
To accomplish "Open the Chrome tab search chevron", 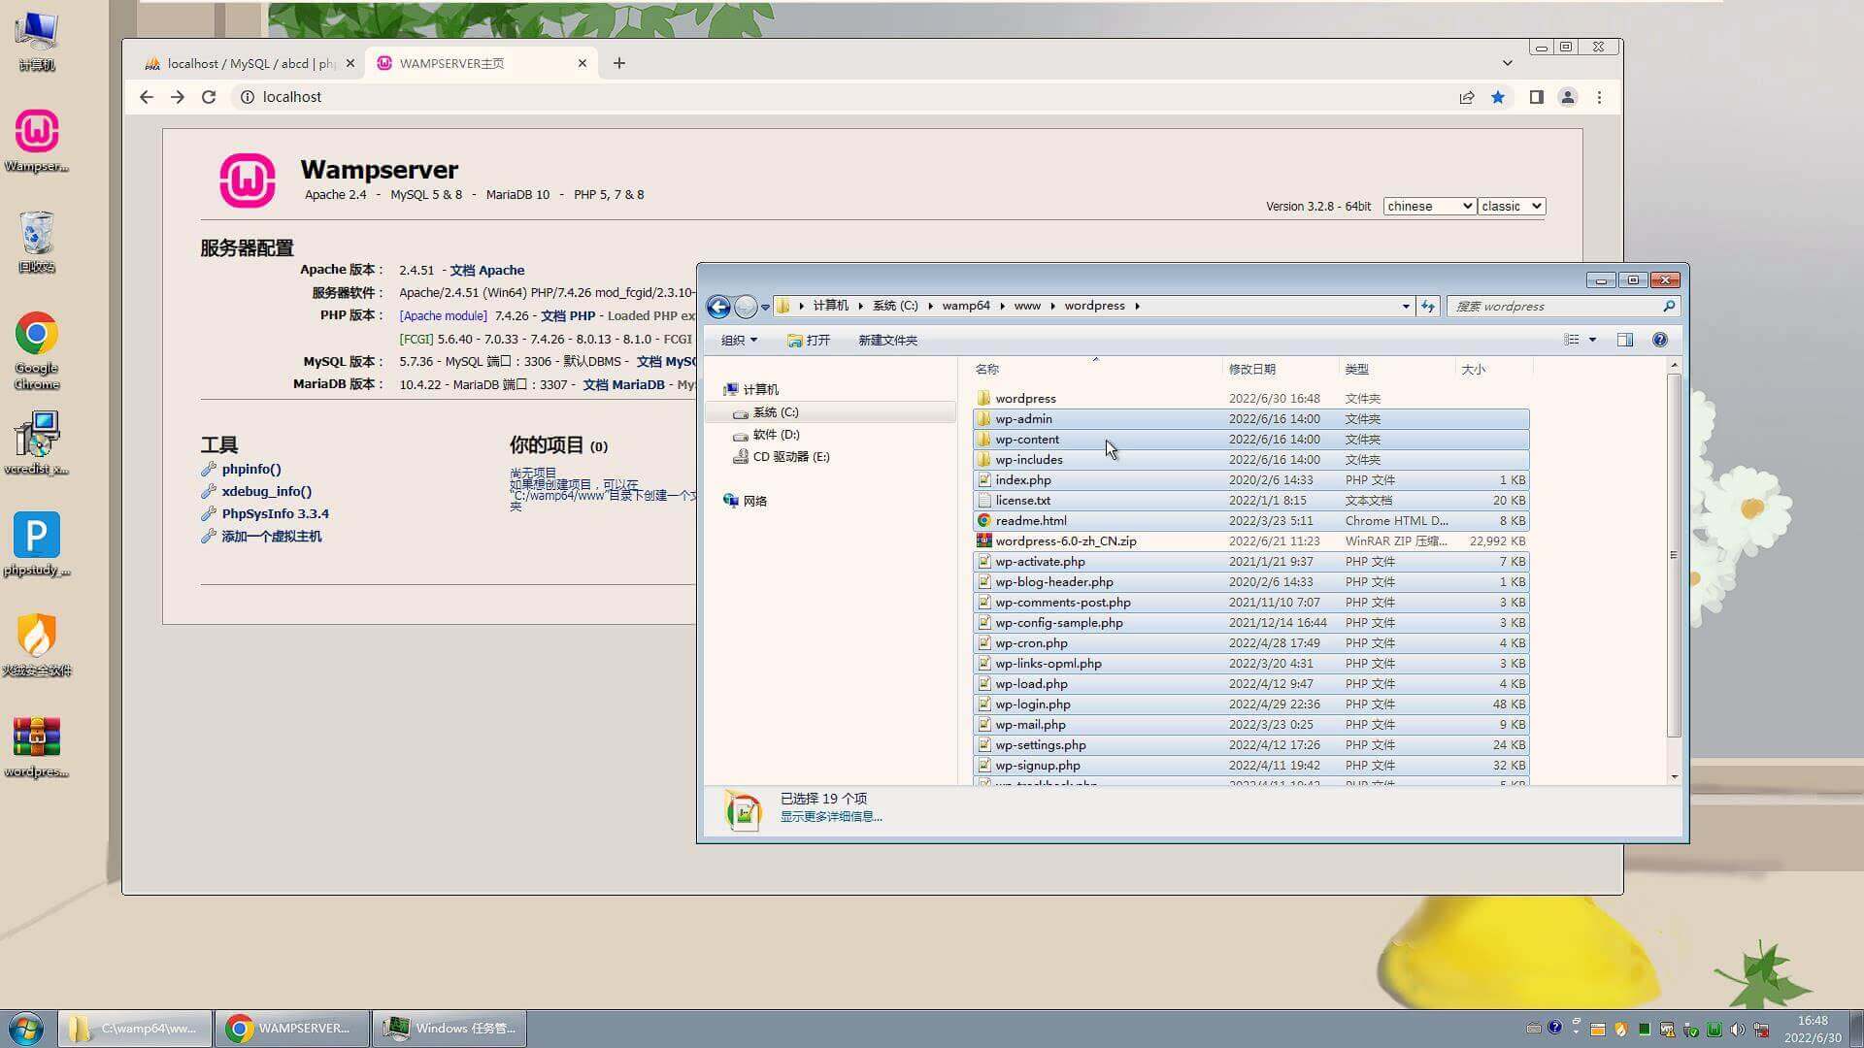I will pyautogui.click(x=1507, y=63).
